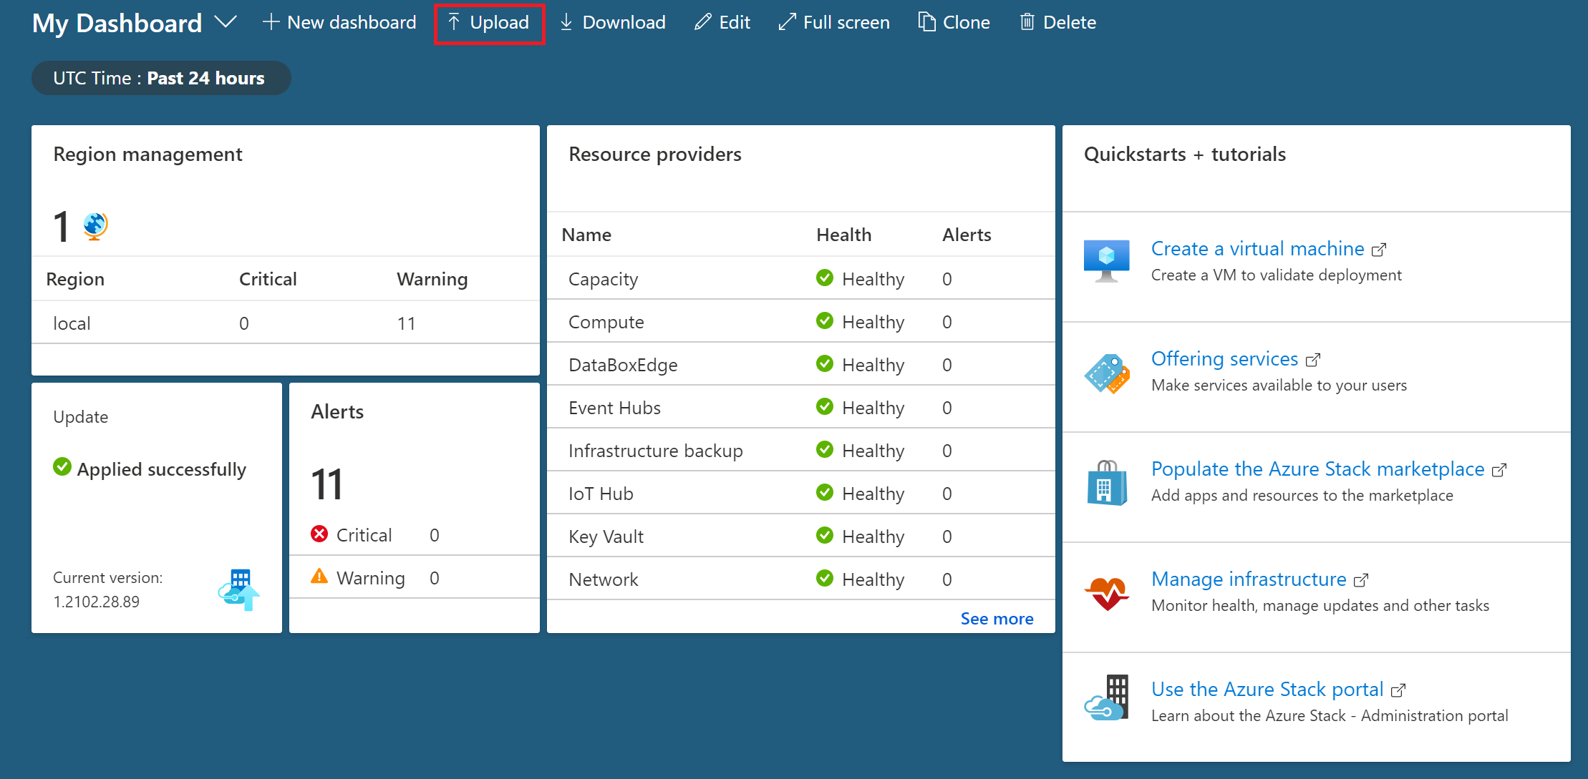
Task: Click the Upload dashboard icon
Action: (489, 22)
